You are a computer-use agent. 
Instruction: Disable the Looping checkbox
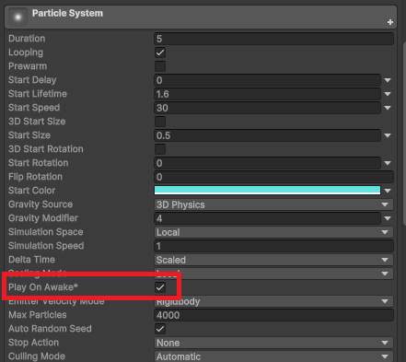(x=160, y=53)
